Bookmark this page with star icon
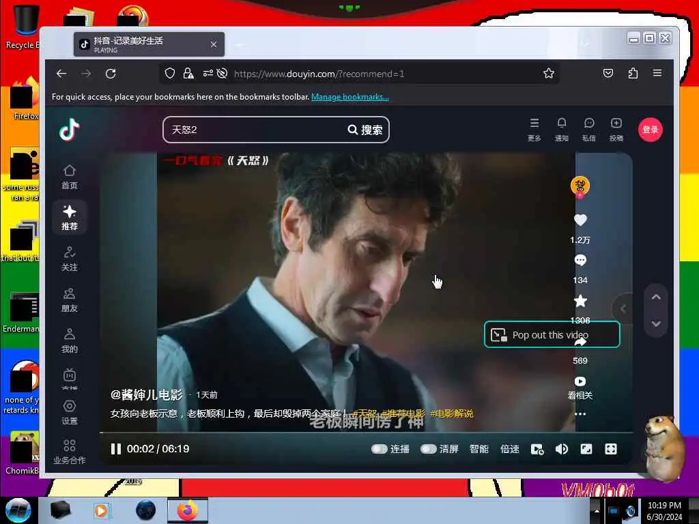The image size is (699, 524). click(x=549, y=73)
